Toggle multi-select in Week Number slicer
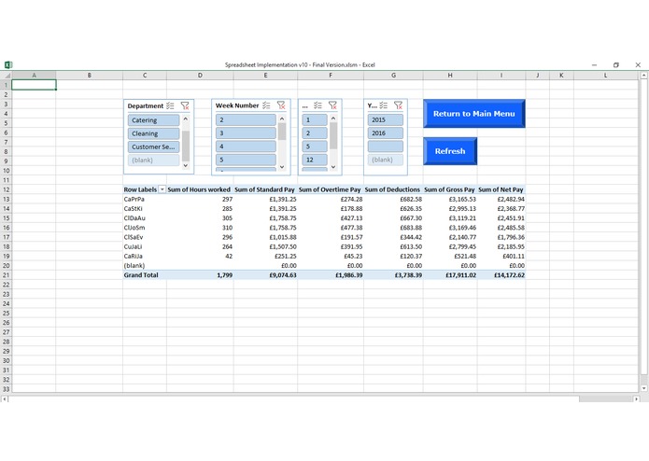Image resolution: width=649 pixels, height=461 pixels. click(266, 105)
